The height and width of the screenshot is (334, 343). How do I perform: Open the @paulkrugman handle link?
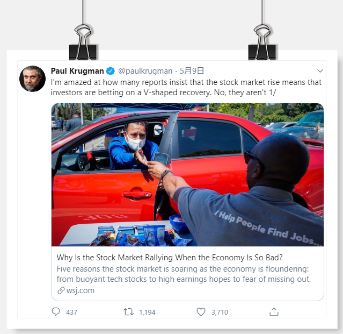[x=145, y=71]
